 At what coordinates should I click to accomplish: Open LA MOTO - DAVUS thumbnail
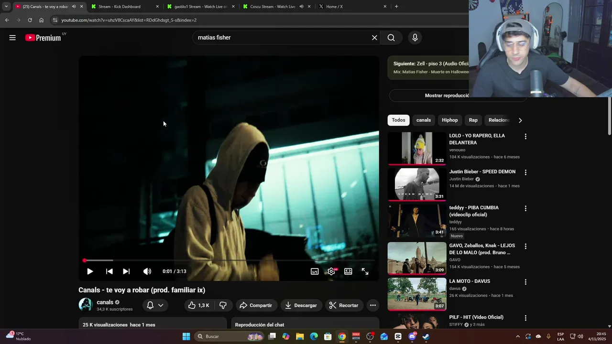(x=417, y=294)
